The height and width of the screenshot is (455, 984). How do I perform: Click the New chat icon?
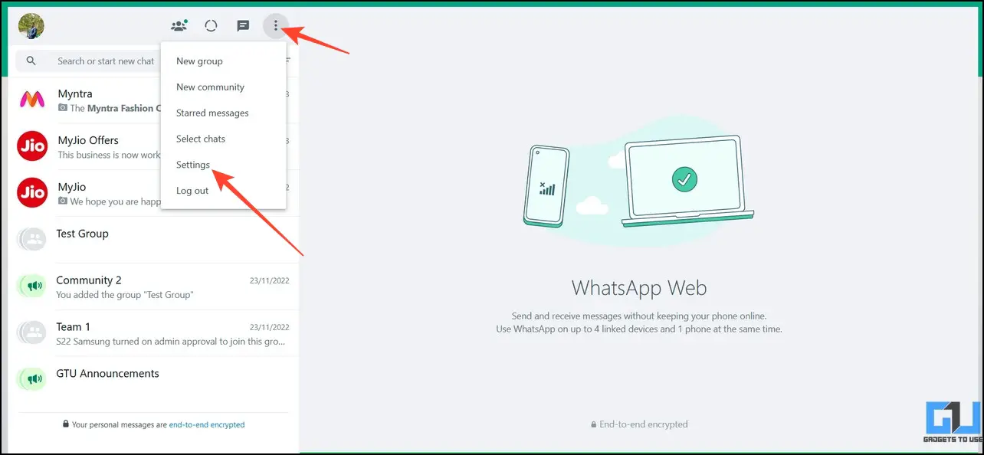243,25
